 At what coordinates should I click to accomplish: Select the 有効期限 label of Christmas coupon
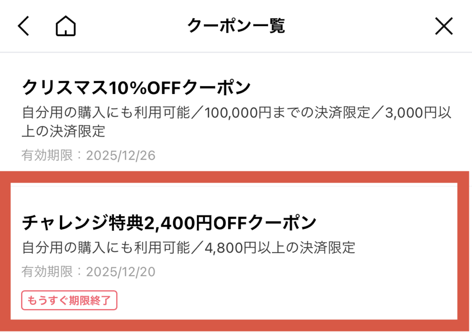click(x=47, y=155)
